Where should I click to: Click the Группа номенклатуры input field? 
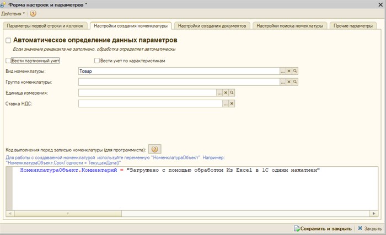coord(179,82)
